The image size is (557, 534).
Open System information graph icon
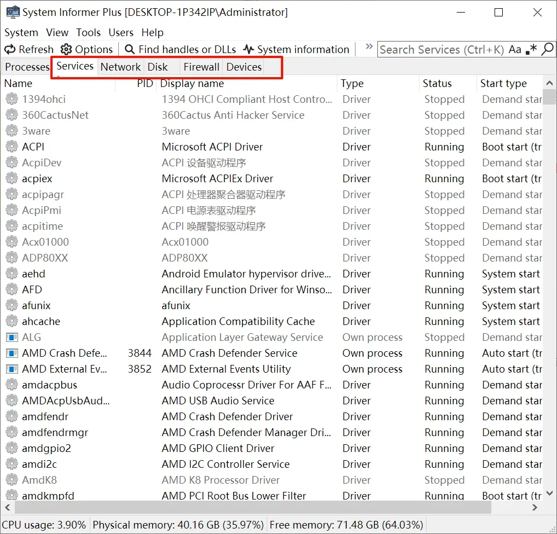[x=249, y=49]
